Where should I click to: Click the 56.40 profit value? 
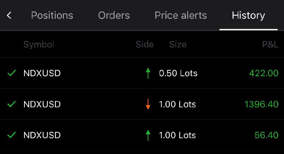pos(266,135)
